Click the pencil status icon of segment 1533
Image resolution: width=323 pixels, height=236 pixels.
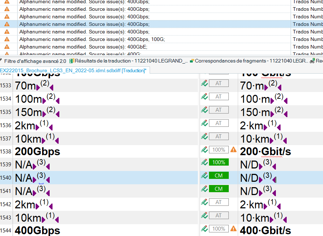[x=204, y=83]
